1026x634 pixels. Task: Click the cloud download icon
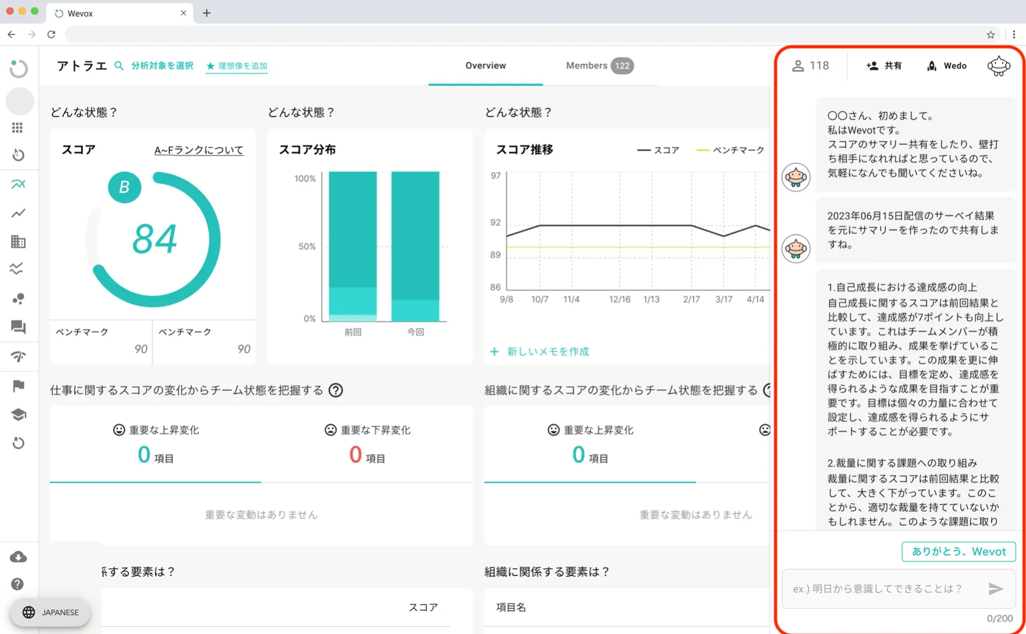[x=18, y=557]
